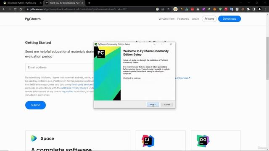Open the Chrome three-dot menu

pos(265,9)
